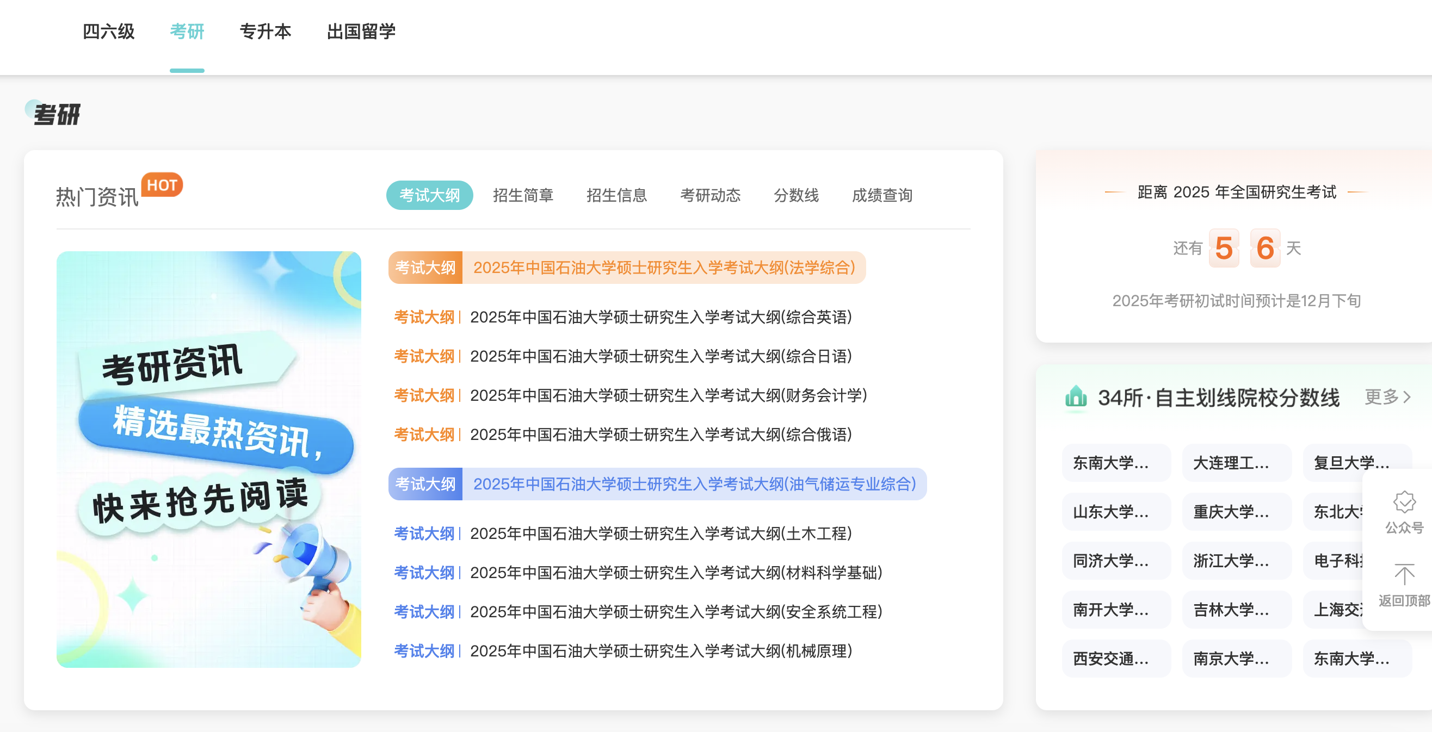Select the 西安交通 score line chip
Screen dimensions: 1432x732
click(1116, 658)
